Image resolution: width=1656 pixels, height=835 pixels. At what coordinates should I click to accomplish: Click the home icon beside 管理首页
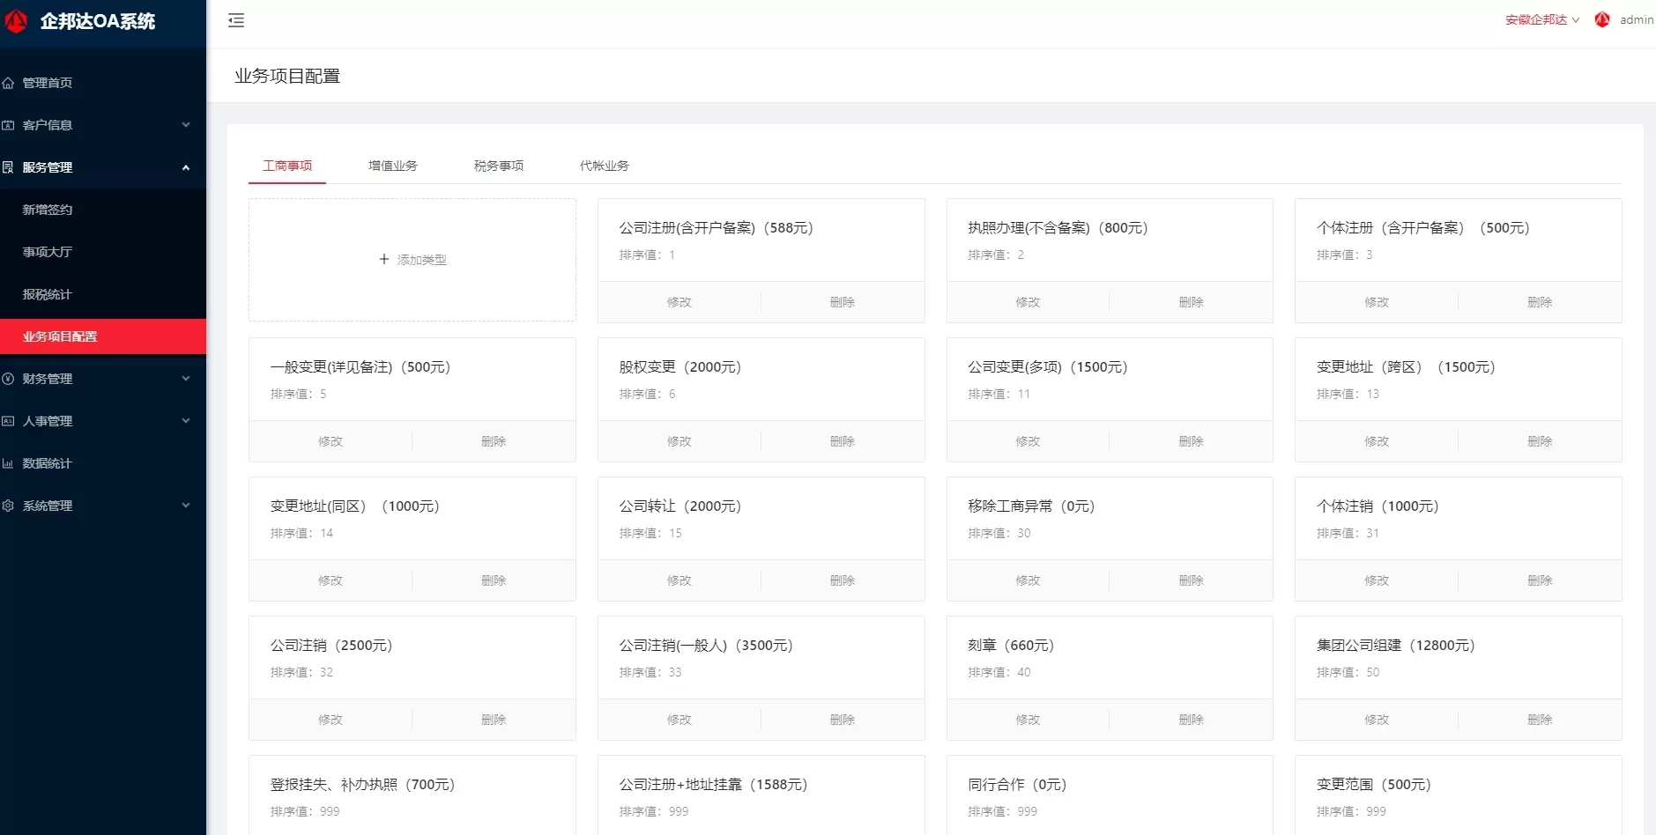(x=8, y=83)
